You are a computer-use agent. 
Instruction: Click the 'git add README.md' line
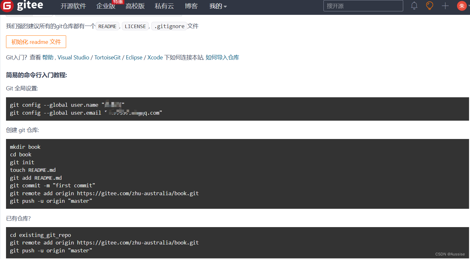[x=36, y=178]
